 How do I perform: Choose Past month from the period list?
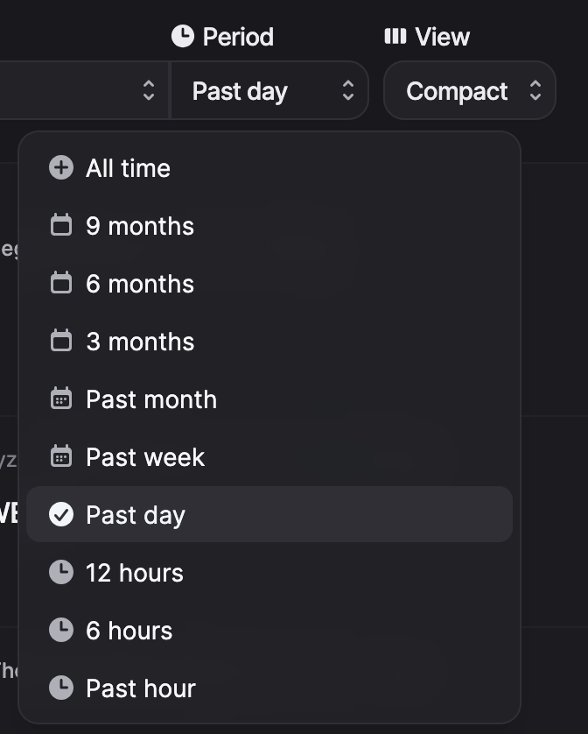151,399
